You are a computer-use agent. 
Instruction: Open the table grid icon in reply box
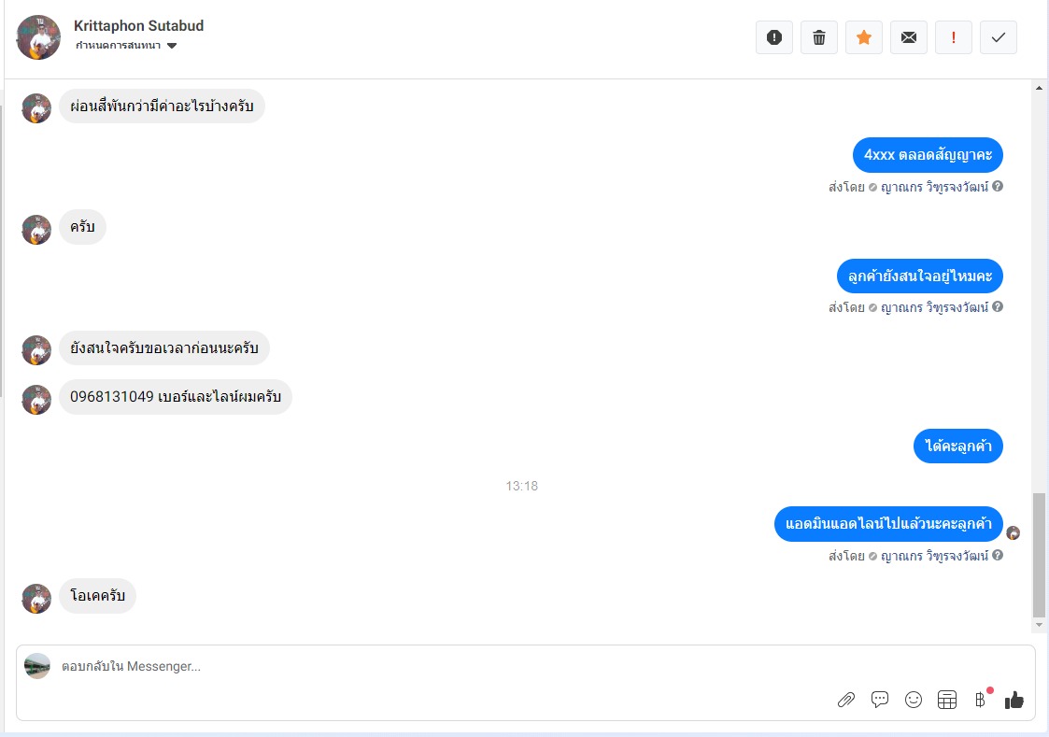946,700
